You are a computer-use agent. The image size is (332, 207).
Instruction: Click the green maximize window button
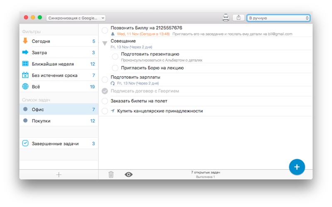40,17
